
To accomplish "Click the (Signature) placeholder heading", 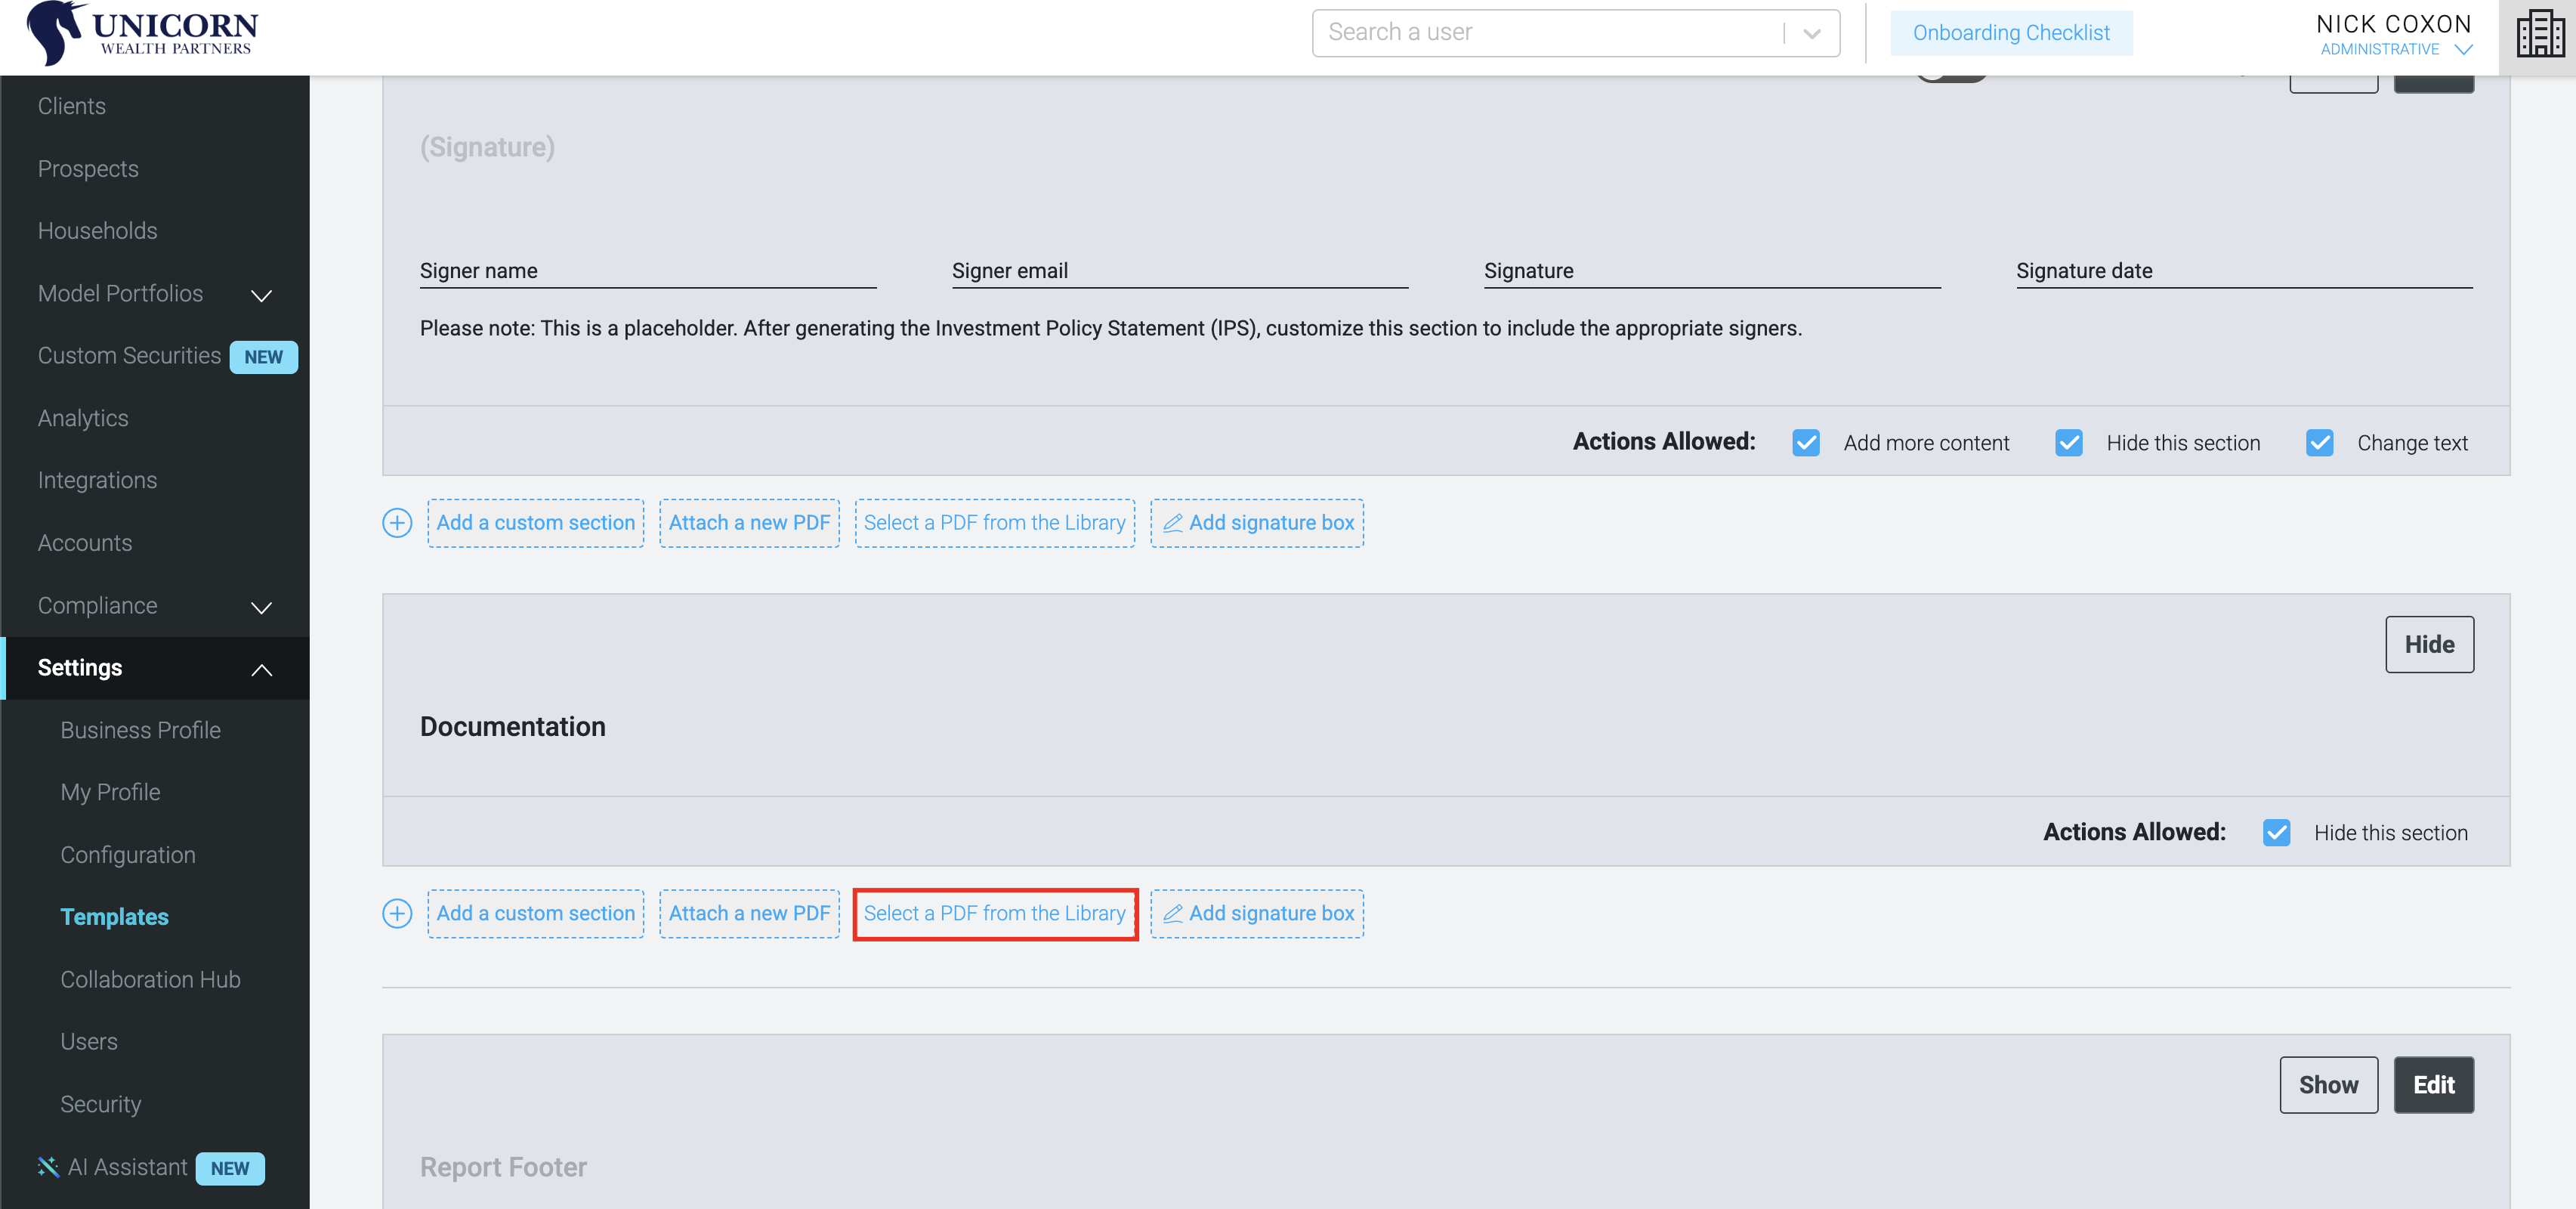I will coord(487,147).
